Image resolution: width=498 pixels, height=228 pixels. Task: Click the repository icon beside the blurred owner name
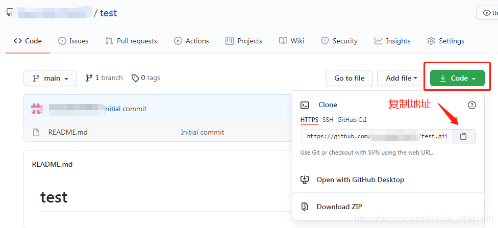pyautogui.click(x=9, y=13)
